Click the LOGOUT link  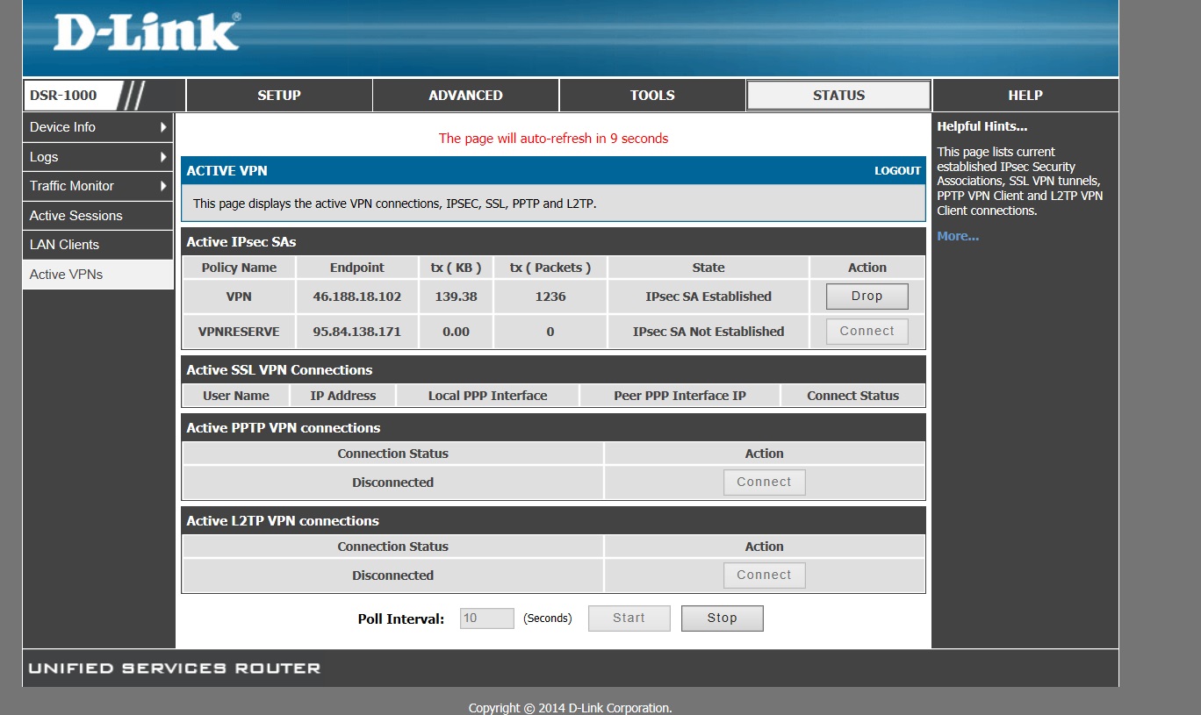click(897, 171)
